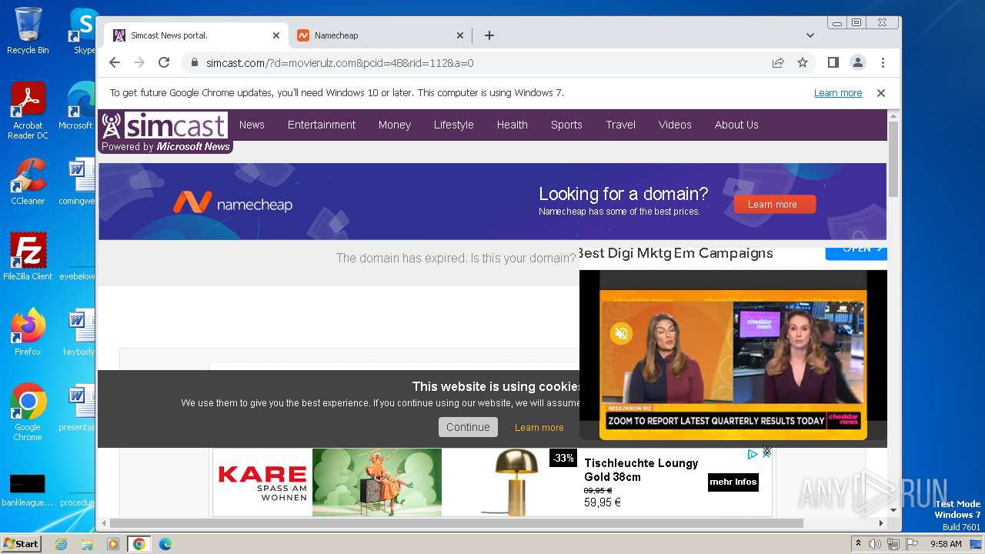Open Google Chrome desktop icon

tap(28, 412)
